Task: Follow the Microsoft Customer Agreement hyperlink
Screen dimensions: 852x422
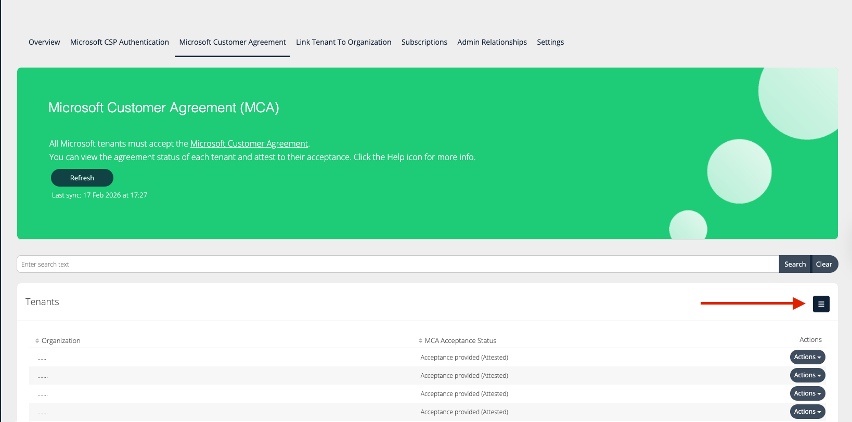Action: click(x=249, y=143)
